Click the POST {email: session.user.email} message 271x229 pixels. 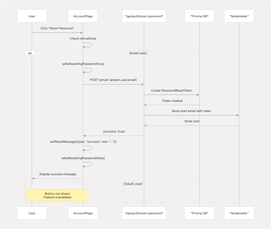pyautogui.click(x=113, y=80)
